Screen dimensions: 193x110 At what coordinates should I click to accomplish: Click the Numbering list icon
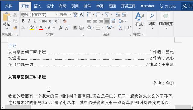click(98, 14)
